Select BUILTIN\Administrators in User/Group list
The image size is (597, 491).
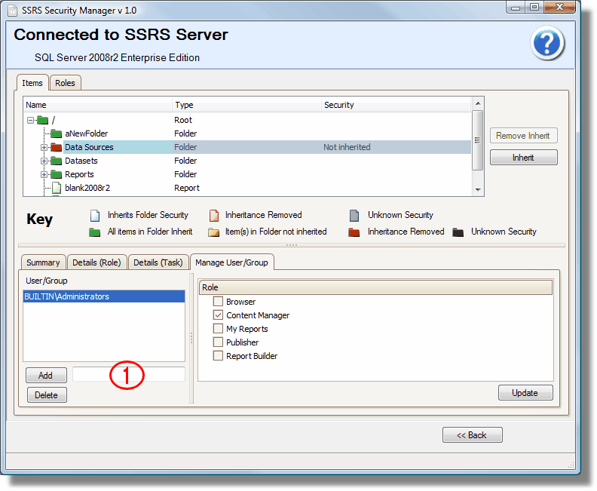(104, 296)
